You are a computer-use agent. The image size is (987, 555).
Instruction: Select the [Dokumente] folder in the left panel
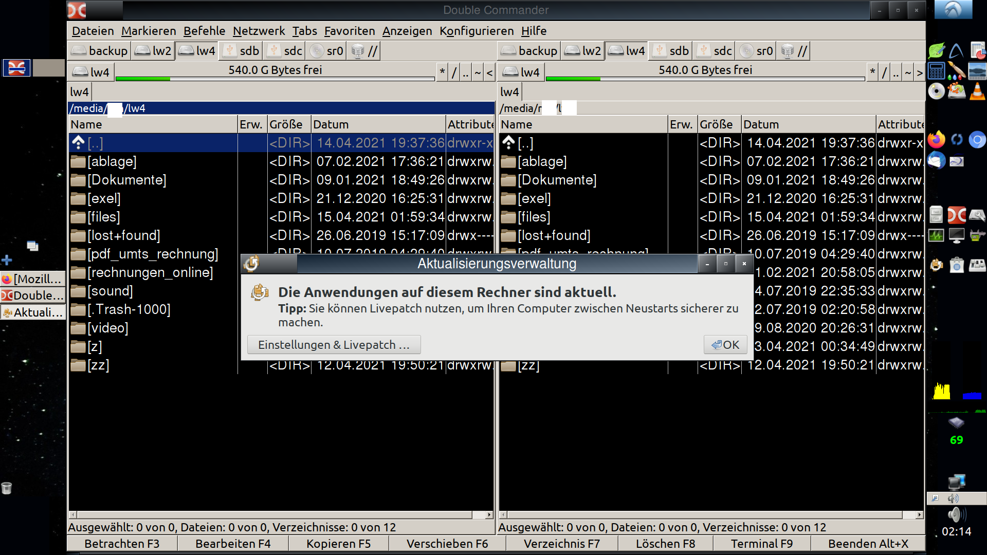(127, 180)
